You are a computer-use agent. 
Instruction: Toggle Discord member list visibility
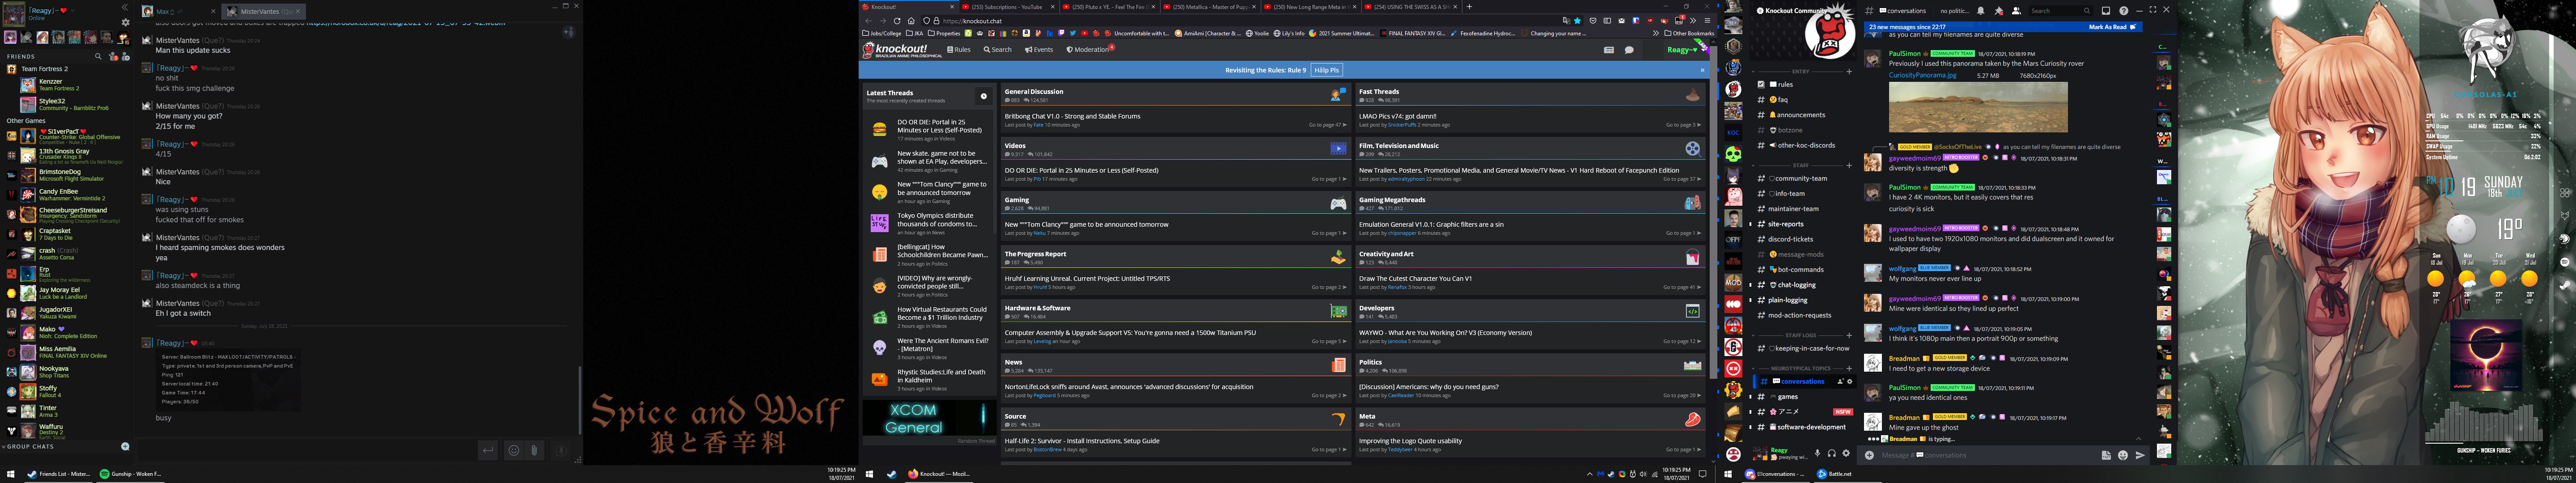pyautogui.click(x=2016, y=11)
